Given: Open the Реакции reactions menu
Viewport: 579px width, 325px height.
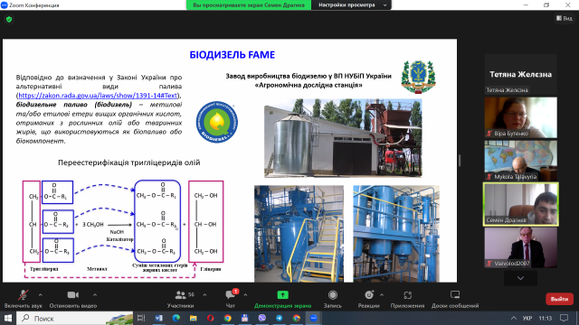Looking at the screenshot, I should click(x=368, y=299).
